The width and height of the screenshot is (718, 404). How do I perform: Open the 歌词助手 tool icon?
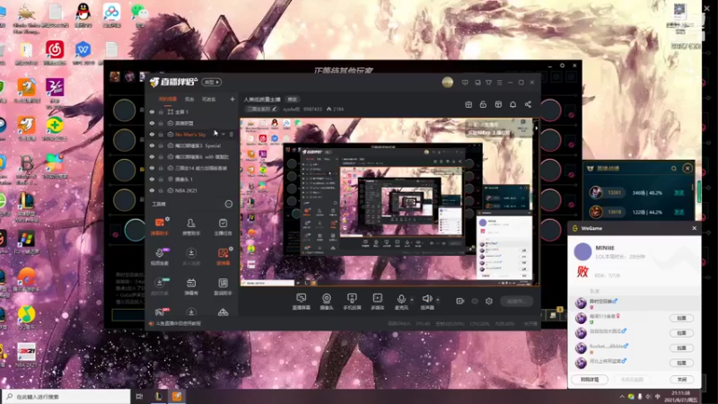223,286
